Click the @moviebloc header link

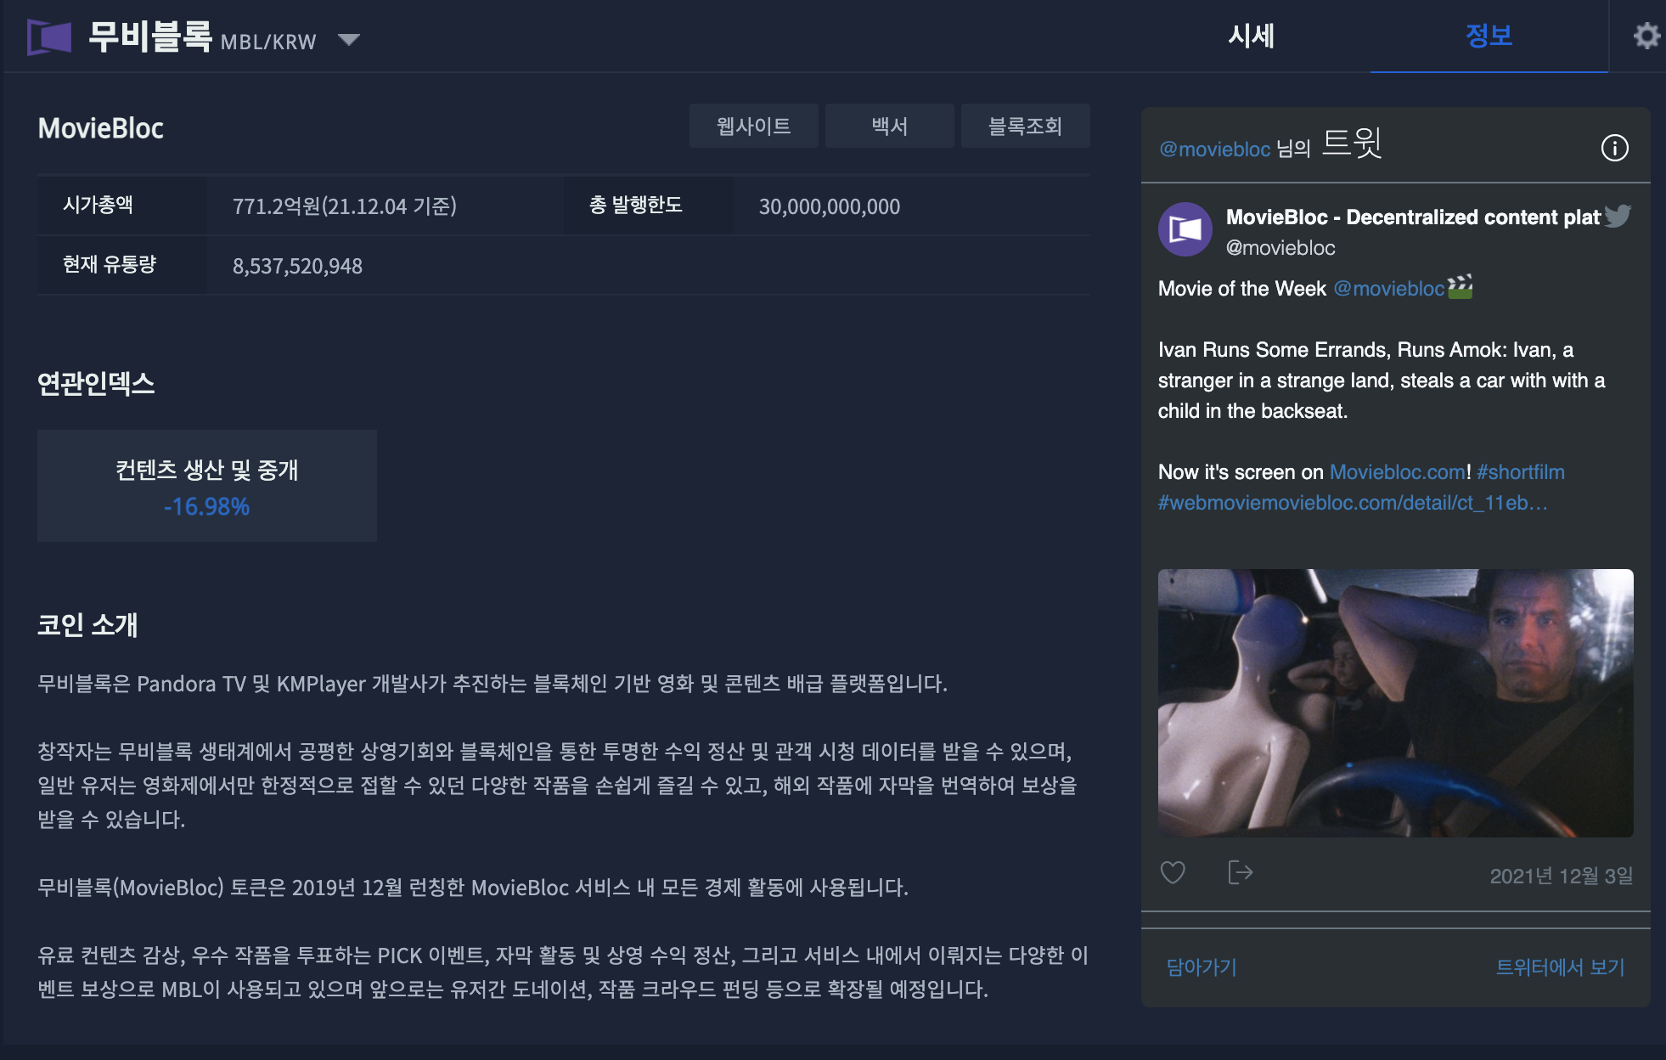point(1214,149)
